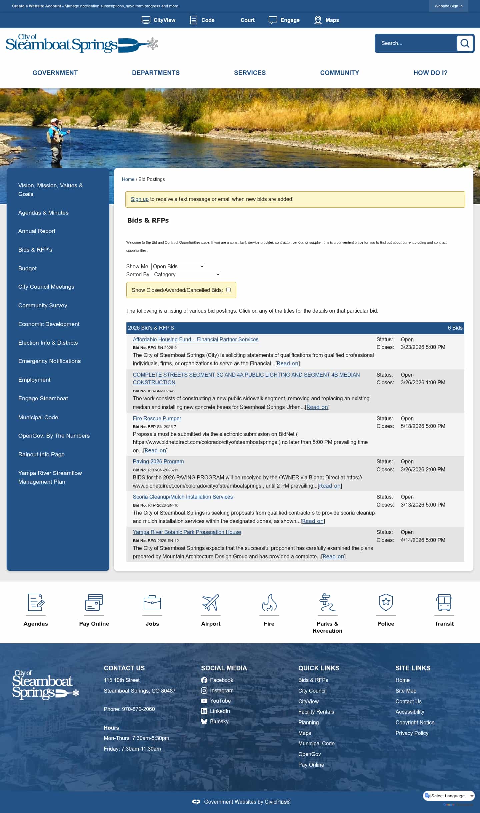Click the CivicPlus footer link
Viewport: 480px width, 813px height.
point(277,802)
